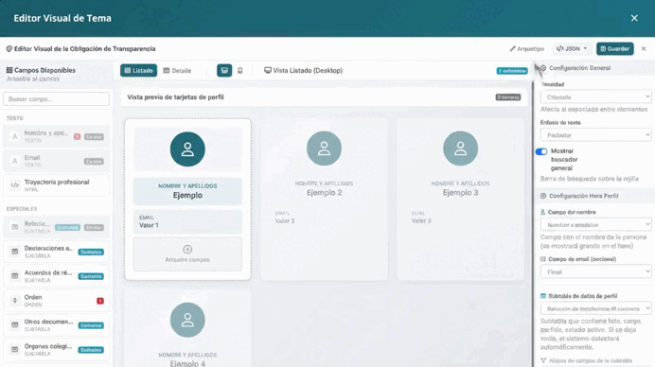Click the Ejemplo 4 avatar icon
Viewport: 655px width, 367px height.
tap(187, 320)
